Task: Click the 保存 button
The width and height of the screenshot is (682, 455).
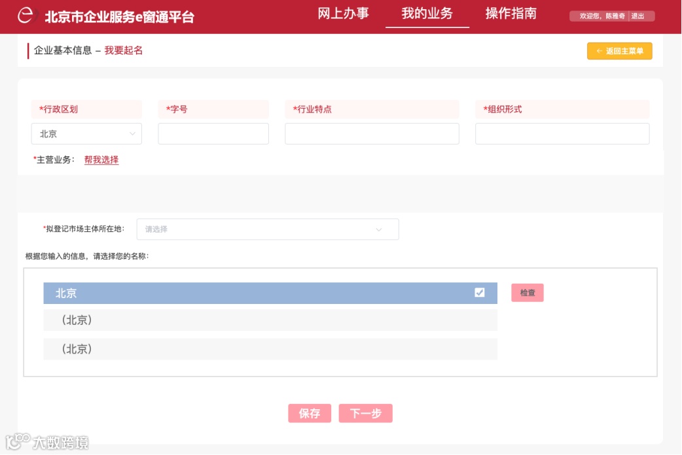Action: click(309, 413)
